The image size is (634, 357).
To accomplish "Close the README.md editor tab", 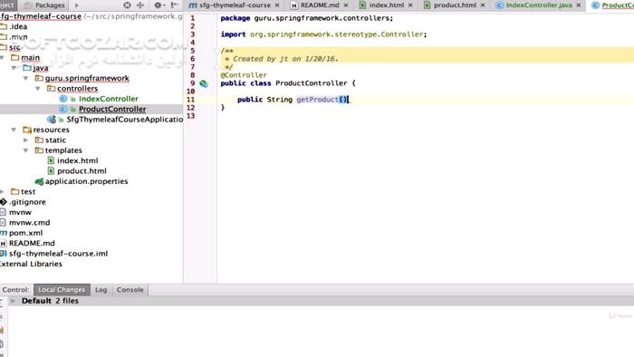I will tap(346, 5).
